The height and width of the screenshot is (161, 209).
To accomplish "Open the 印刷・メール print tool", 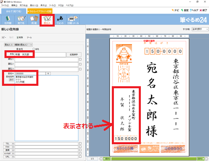I will [x=73, y=20].
